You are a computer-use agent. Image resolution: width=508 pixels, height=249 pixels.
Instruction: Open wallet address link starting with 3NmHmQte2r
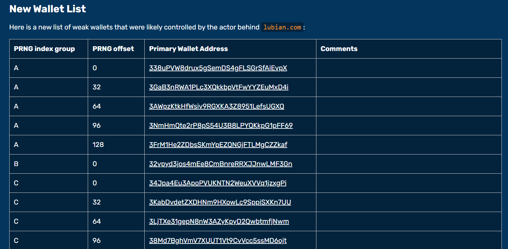[221, 125]
